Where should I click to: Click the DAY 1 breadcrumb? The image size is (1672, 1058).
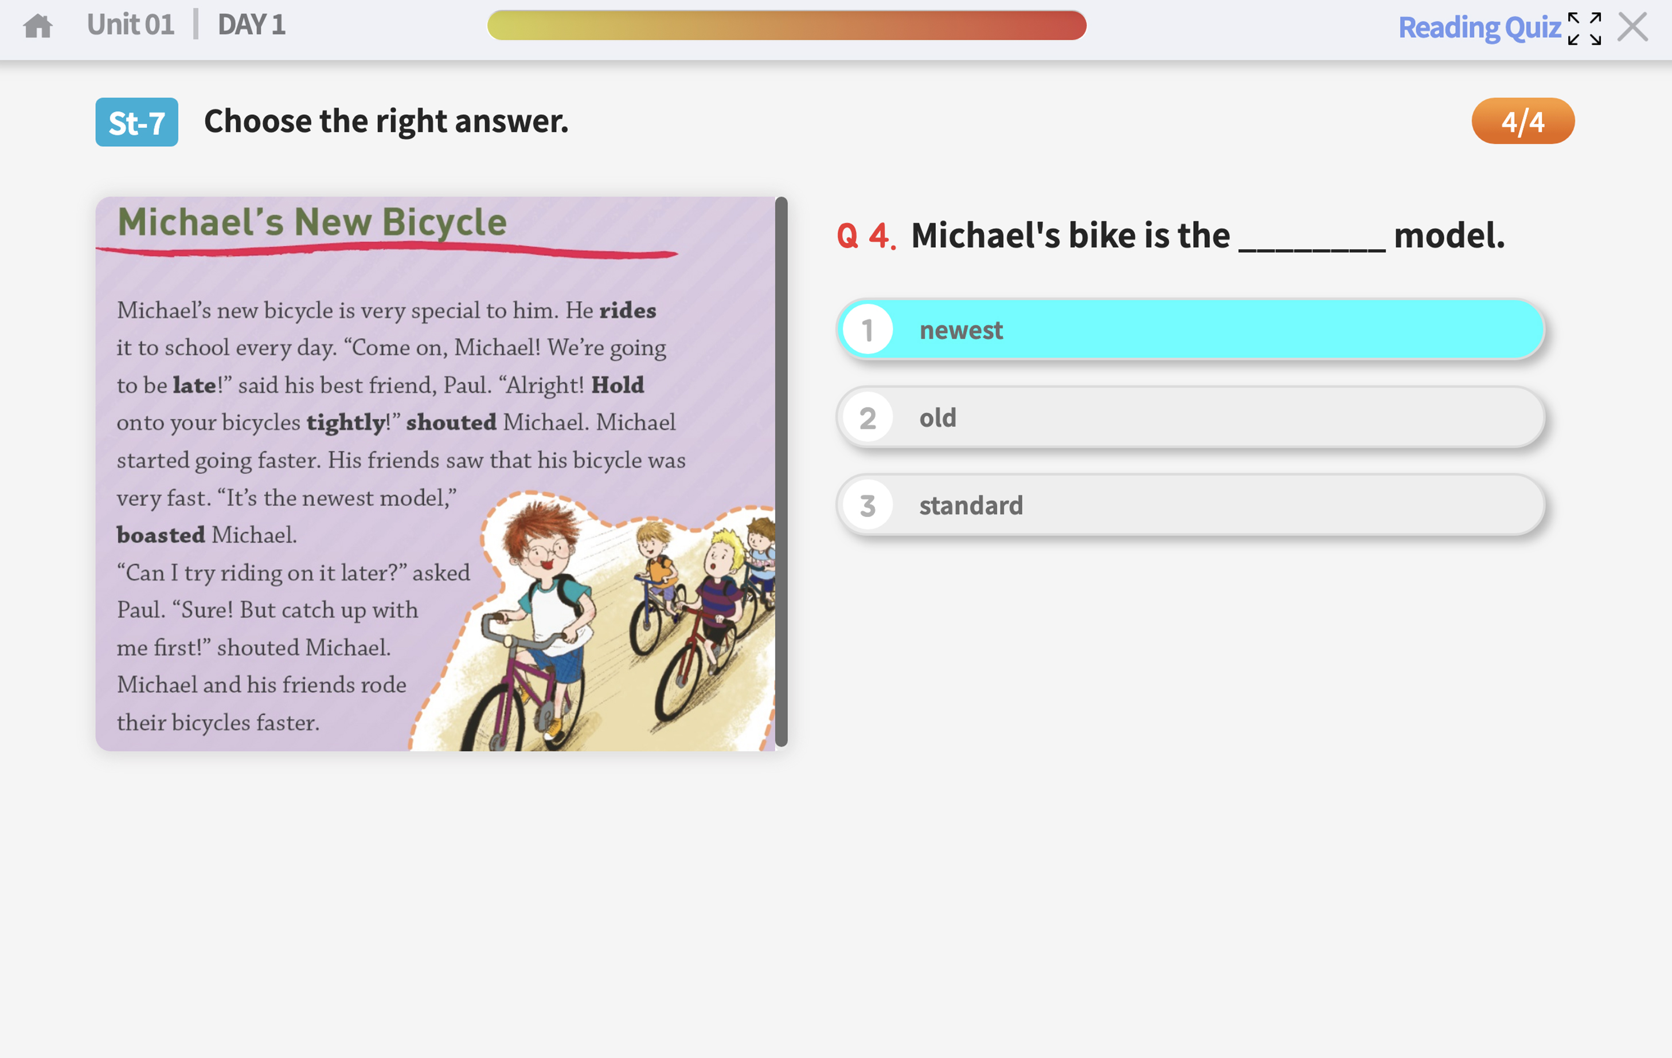pyautogui.click(x=251, y=25)
